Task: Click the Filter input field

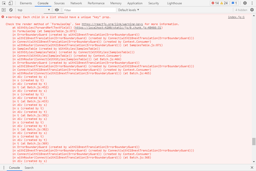Action: click(x=90, y=10)
